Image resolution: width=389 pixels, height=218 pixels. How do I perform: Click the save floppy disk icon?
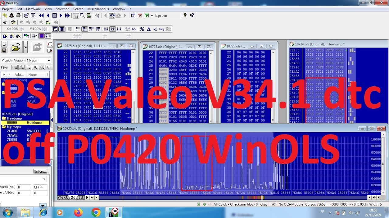5,51
